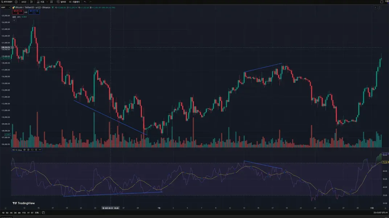Image resolution: width=389 pixels, height=218 pixels.
Task: Set date range to 1Y
Action: click(x=28, y=213)
